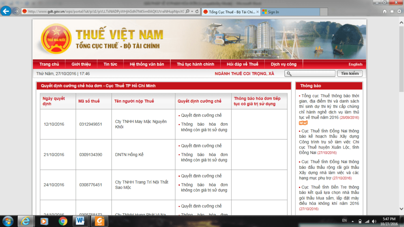Select tax code 0309134390

tap(90, 154)
